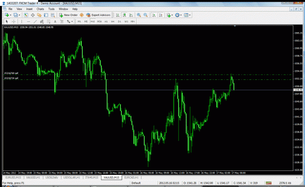The width and height of the screenshot is (305, 187).
Task: Switch to line chart display
Action: click(131, 15)
